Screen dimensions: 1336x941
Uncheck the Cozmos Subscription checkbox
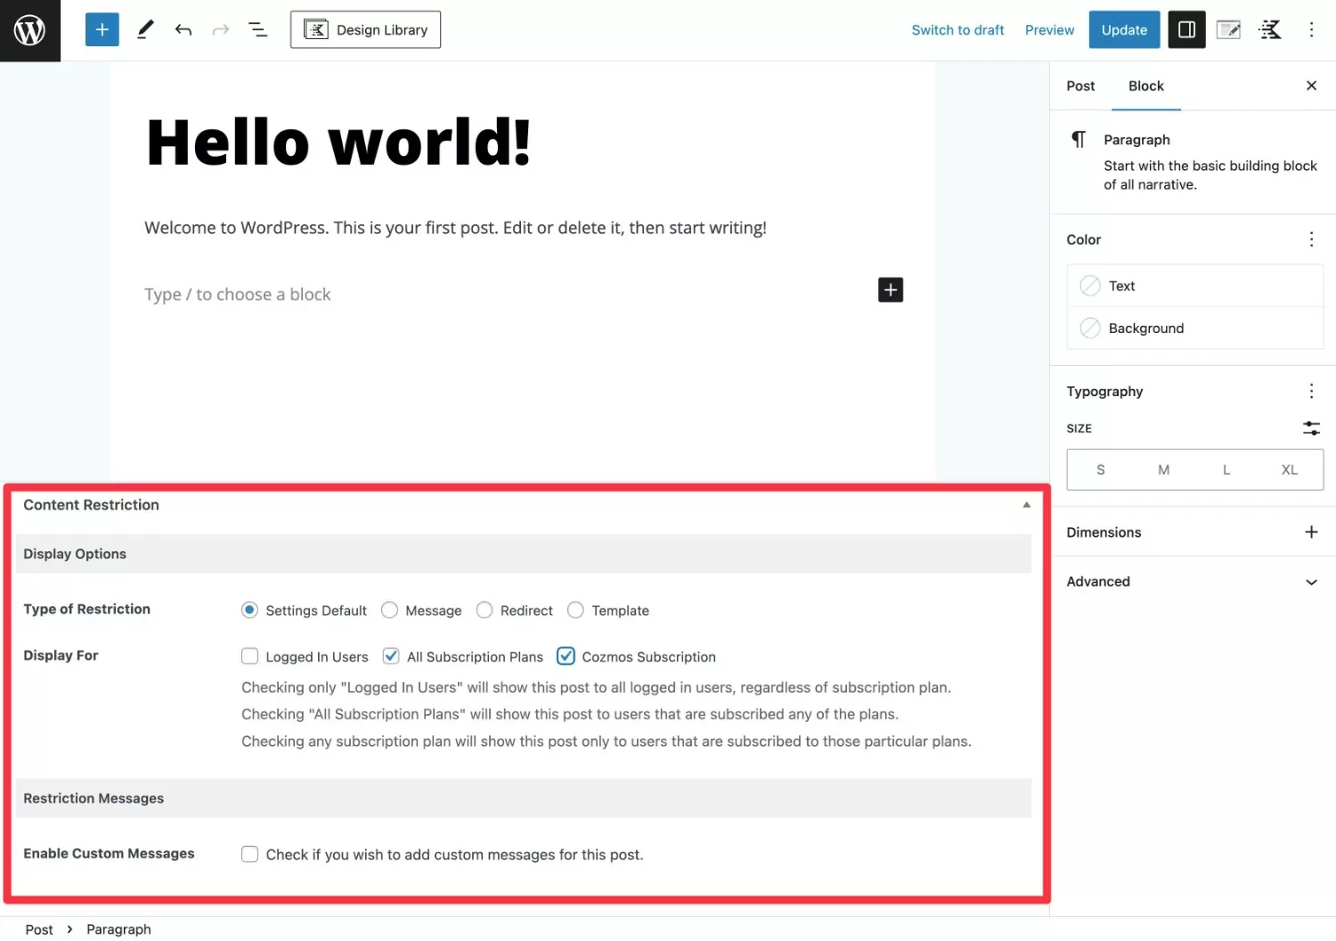tap(566, 657)
